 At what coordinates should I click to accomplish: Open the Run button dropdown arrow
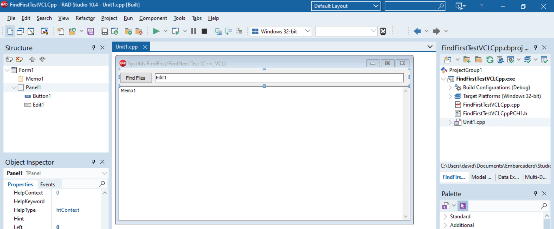pos(166,31)
